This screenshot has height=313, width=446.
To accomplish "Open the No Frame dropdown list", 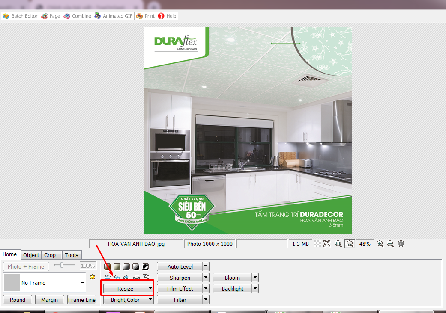I will [82, 283].
